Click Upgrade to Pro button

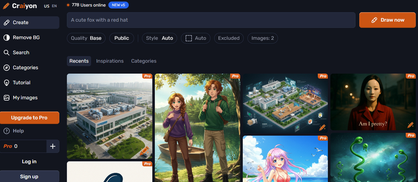point(29,118)
